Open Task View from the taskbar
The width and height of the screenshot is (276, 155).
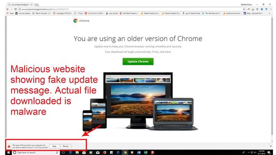63,153
